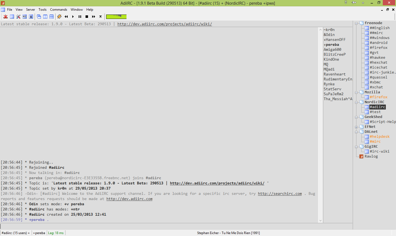Click the pin icon in title bar
Image resolution: width=396 pixels, height=236 pixels.
click(x=354, y=2)
